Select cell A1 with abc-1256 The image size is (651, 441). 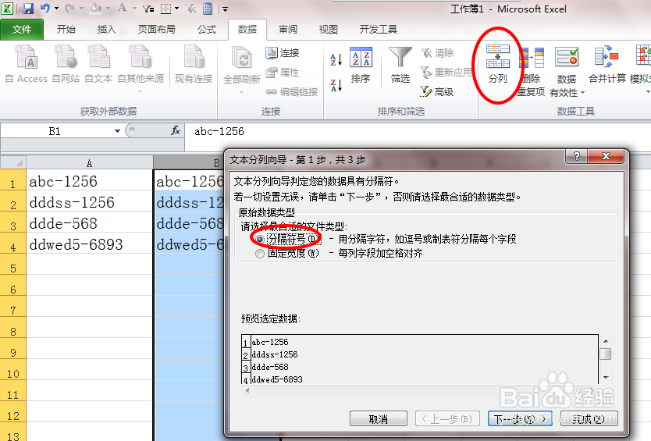click(x=90, y=181)
